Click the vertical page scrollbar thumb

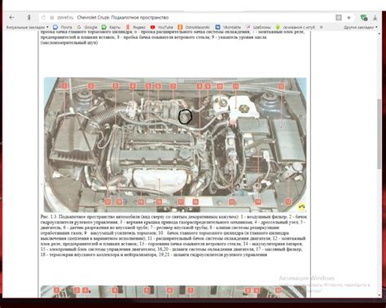click(379, 134)
